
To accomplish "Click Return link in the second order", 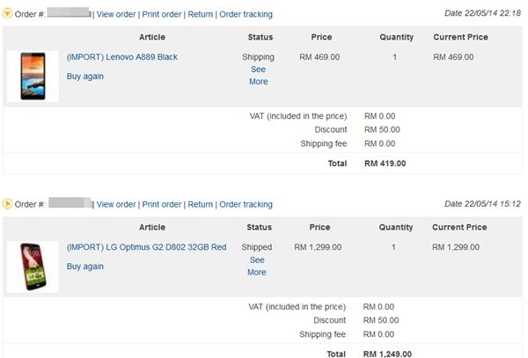I will pyautogui.click(x=201, y=204).
